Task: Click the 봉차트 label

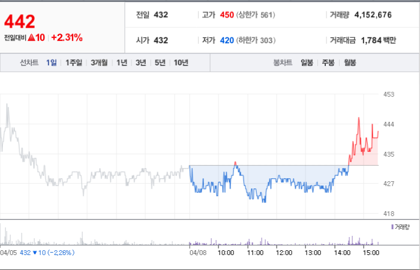Action: [283, 62]
